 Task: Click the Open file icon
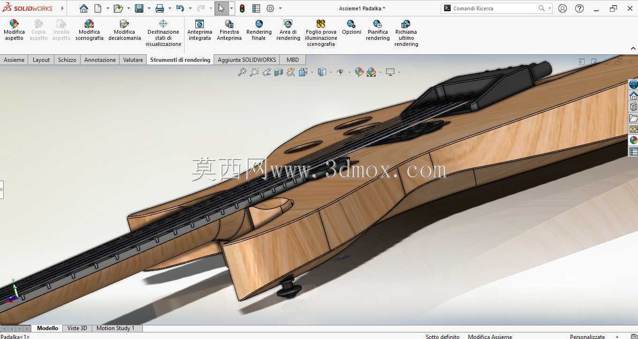click(118, 8)
